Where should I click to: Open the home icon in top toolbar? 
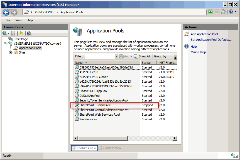coord(223,12)
